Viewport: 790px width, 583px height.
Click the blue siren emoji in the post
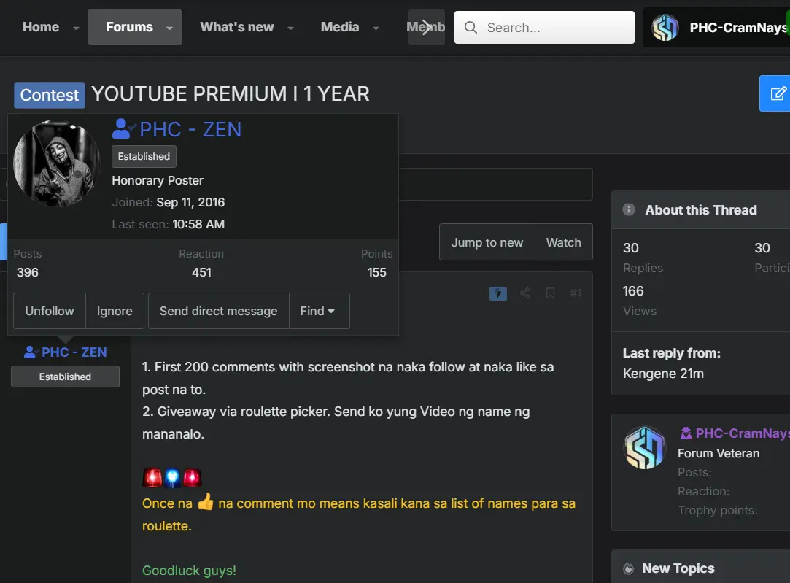click(172, 477)
